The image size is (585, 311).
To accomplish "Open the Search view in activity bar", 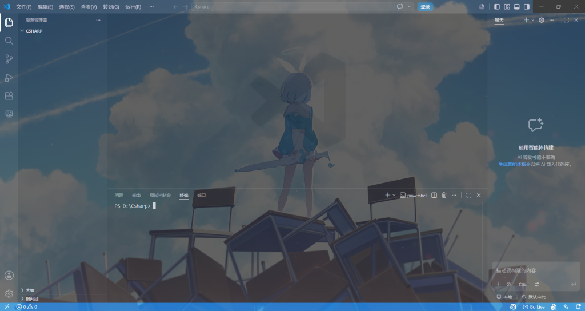I will pyautogui.click(x=9, y=41).
